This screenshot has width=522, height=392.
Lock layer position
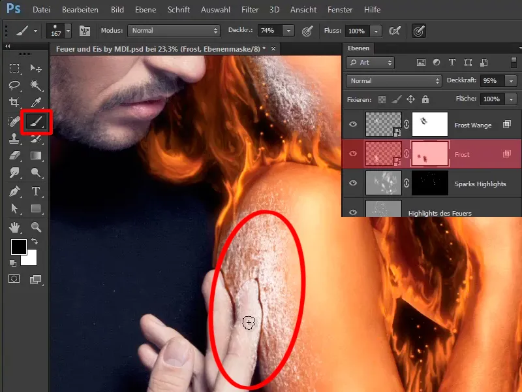tap(411, 99)
